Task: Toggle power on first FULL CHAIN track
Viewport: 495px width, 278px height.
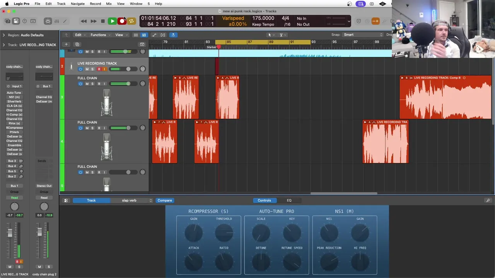Action: coord(80,84)
